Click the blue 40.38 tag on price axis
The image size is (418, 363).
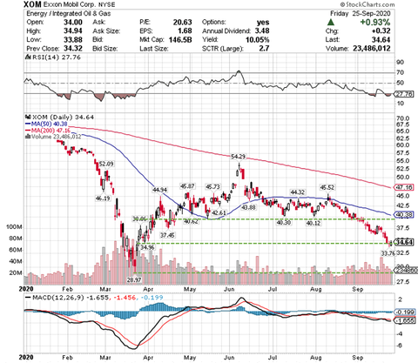(x=404, y=215)
